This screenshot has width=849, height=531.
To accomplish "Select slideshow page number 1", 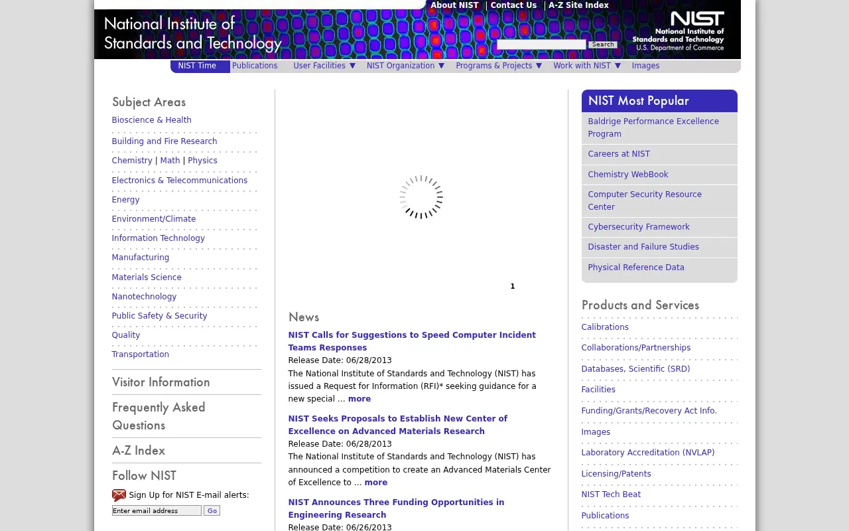I will [513, 286].
